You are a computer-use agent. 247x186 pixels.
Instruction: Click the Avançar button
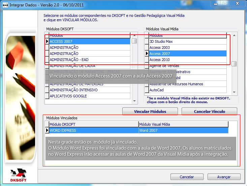click(224, 177)
